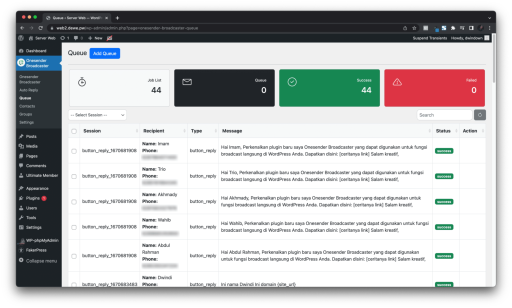Click Suspend Transients in admin bar
The image size is (512, 308).
point(429,38)
